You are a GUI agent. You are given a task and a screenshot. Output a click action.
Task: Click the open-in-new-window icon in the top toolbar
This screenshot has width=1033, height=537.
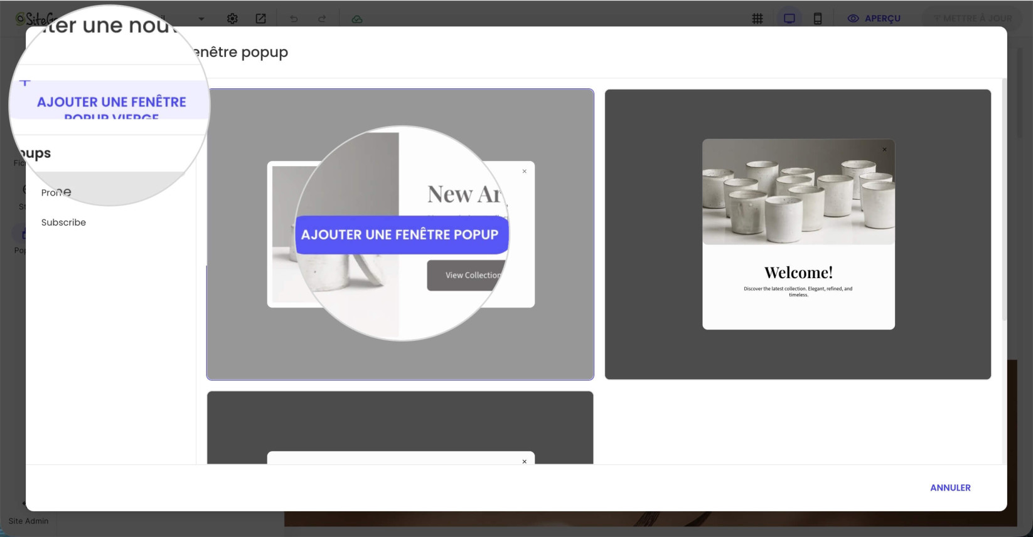260,19
